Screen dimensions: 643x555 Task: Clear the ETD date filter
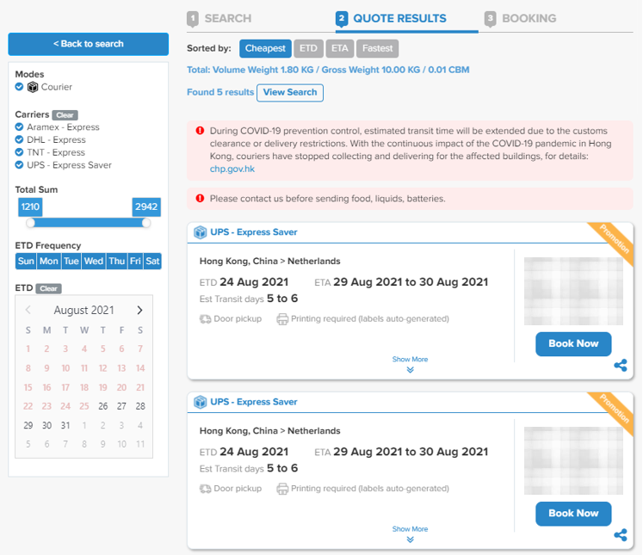click(x=48, y=288)
